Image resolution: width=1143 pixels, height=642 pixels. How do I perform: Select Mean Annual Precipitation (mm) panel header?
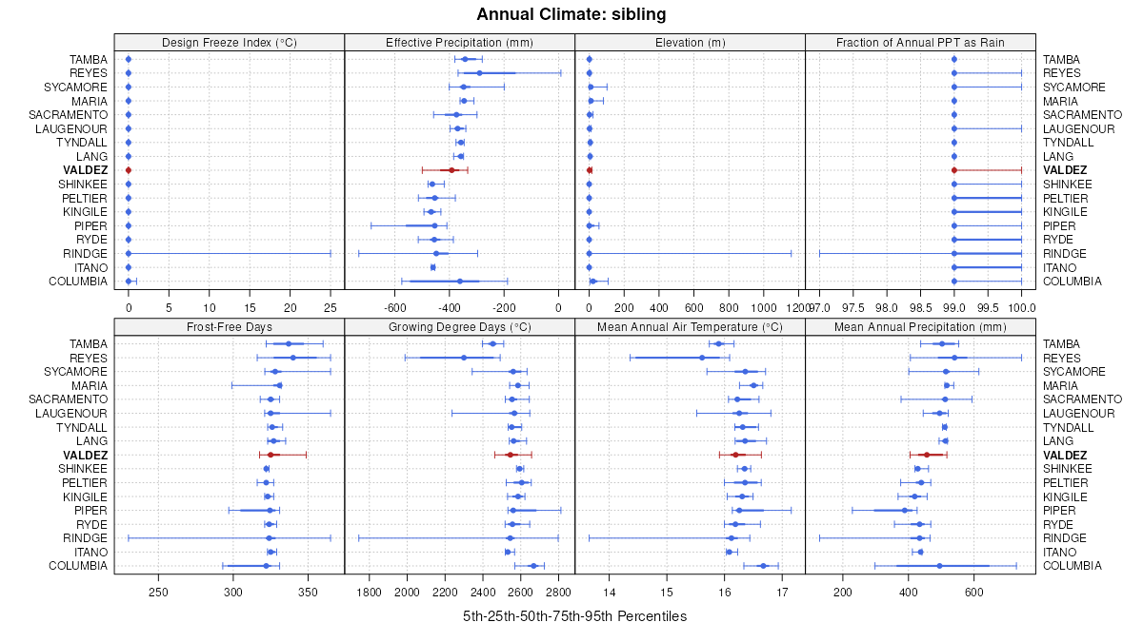tap(920, 327)
